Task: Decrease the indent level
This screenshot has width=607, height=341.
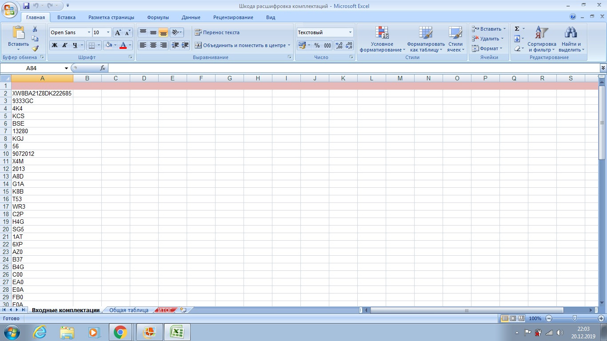Action: click(x=175, y=45)
